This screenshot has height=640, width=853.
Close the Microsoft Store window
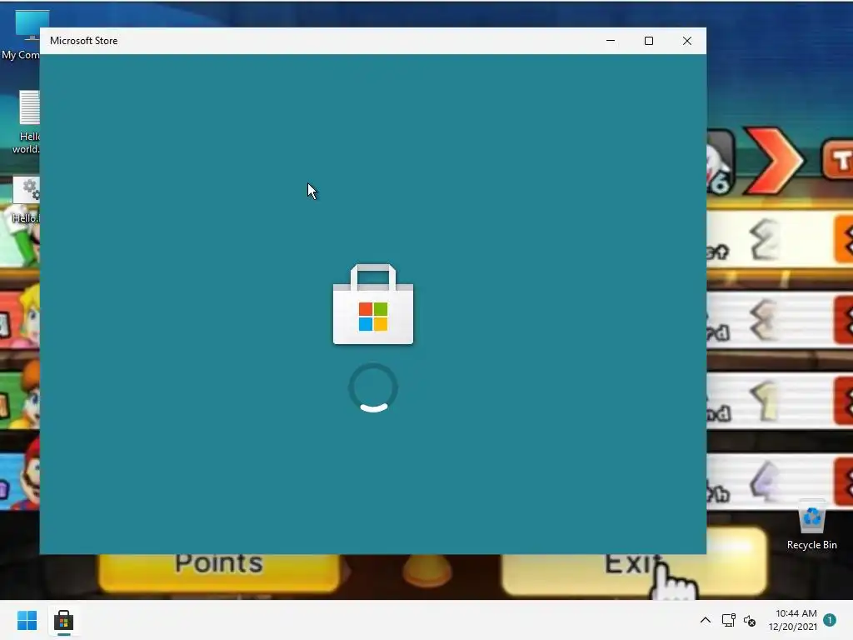[687, 41]
